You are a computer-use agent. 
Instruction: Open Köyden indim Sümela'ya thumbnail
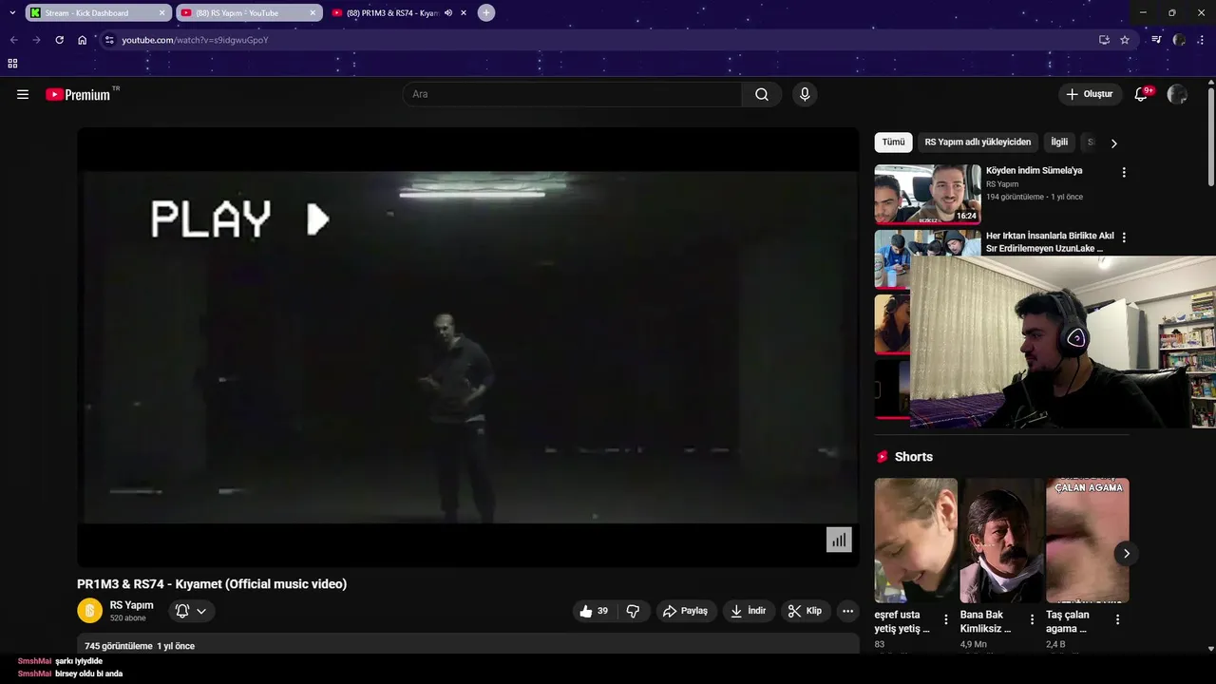click(x=927, y=194)
